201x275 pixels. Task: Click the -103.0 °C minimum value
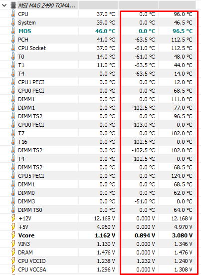click(x=143, y=125)
